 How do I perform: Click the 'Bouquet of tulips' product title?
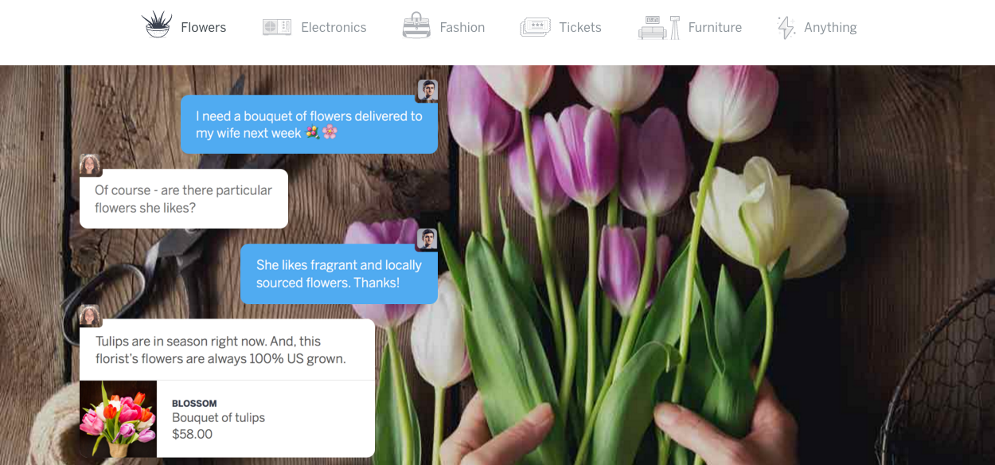click(218, 417)
